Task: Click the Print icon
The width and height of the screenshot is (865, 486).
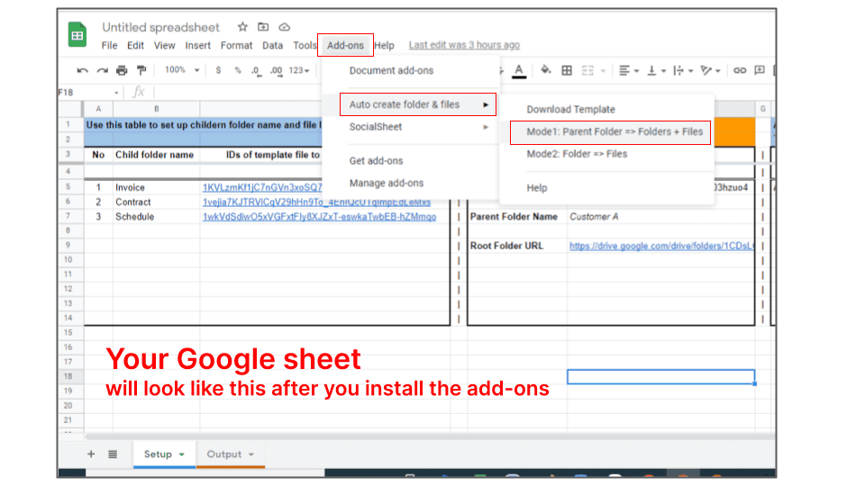Action: click(x=122, y=70)
